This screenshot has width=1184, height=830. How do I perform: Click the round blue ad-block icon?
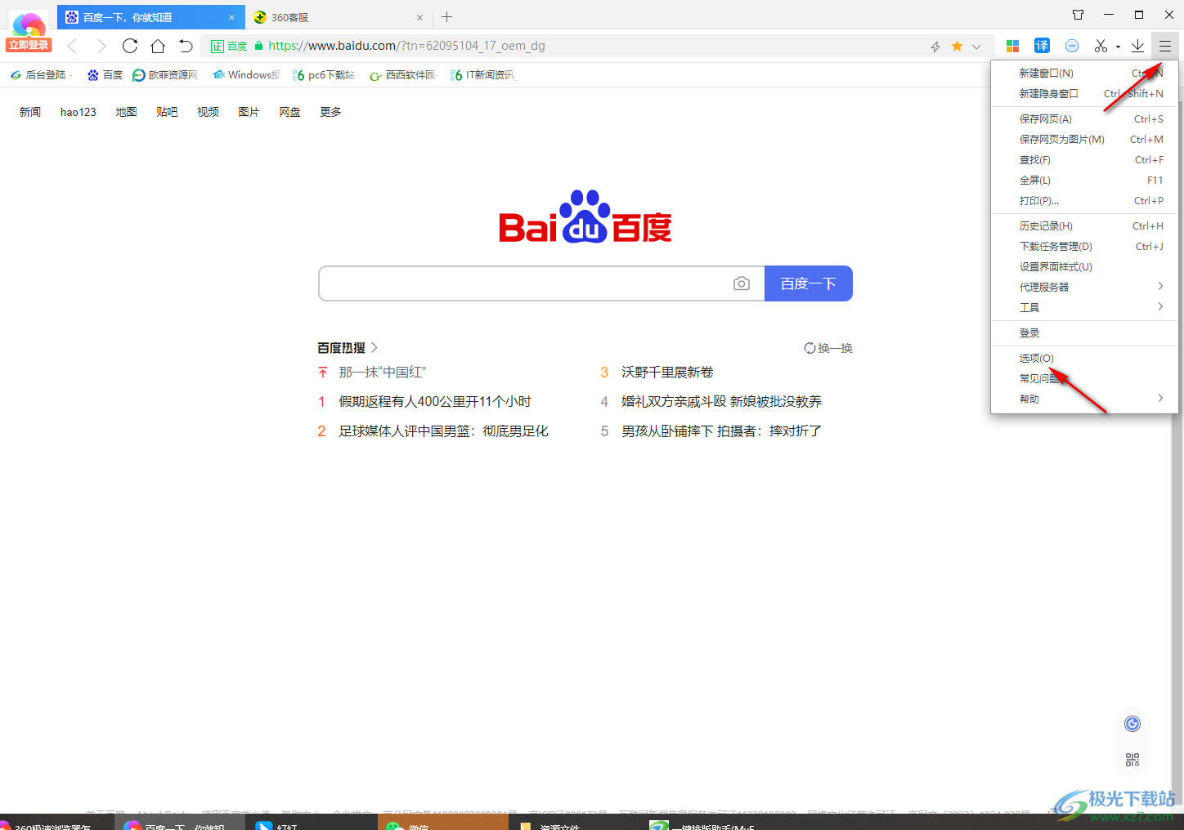pyautogui.click(x=1072, y=46)
